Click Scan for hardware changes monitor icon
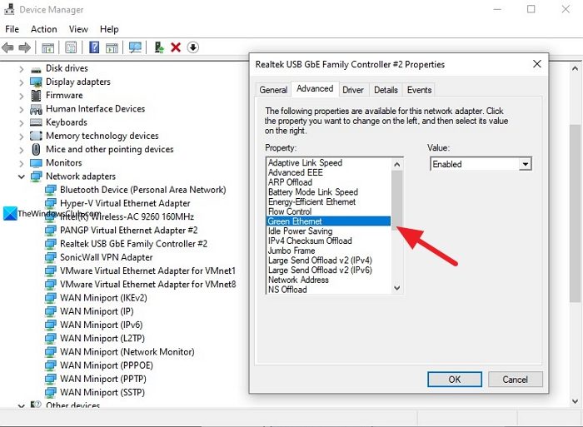This screenshot has width=583, height=427. tap(135, 47)
